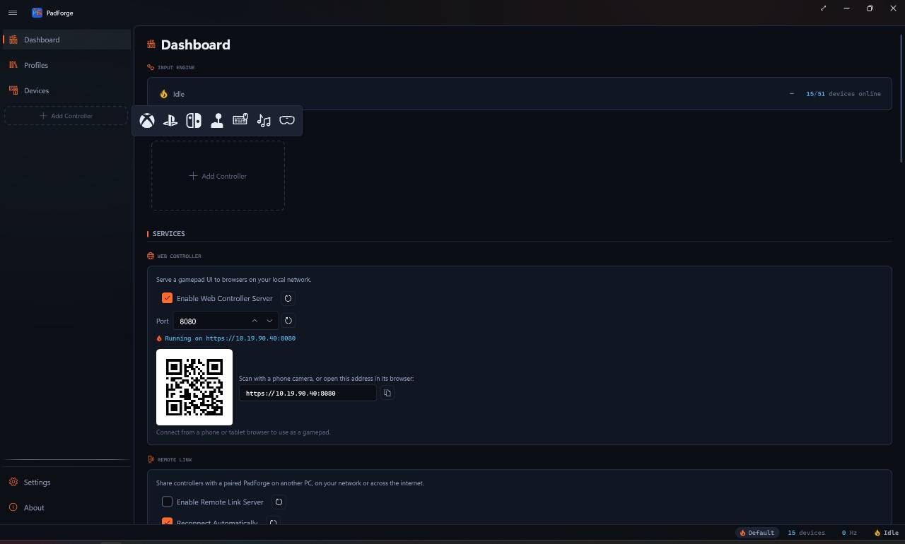The height and width of the screenshot is (544, 905).
Task: Choose the Nintendo Switch controller icon
Action: pos(194,121)
